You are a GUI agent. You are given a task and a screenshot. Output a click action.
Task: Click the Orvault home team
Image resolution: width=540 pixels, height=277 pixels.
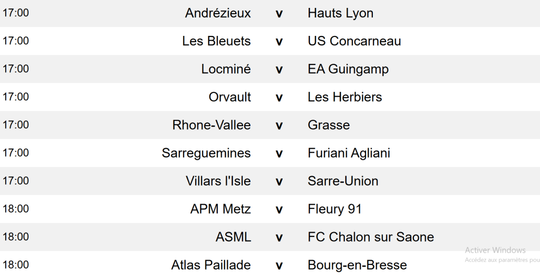coord(230,97)
